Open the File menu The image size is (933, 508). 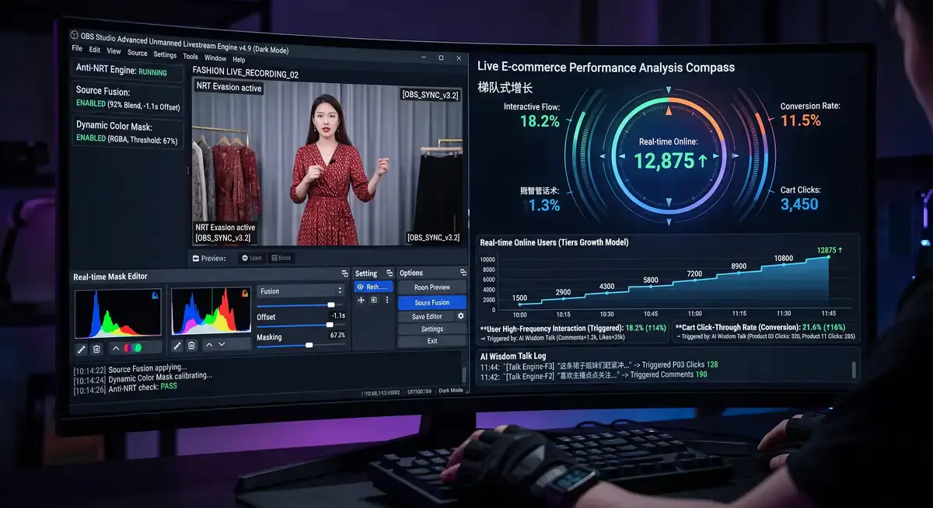(x=77, y=48)
